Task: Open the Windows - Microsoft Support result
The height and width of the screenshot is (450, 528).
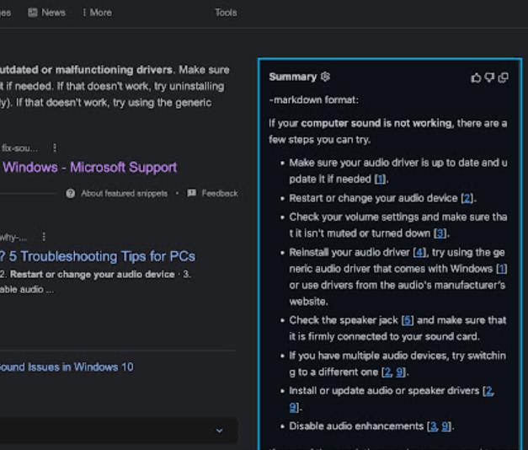Action: (x=89, y=167)
